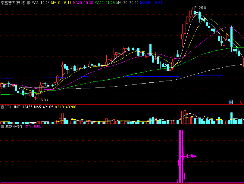Open the VOLUME panel dropdown arrow

(2, 107)
